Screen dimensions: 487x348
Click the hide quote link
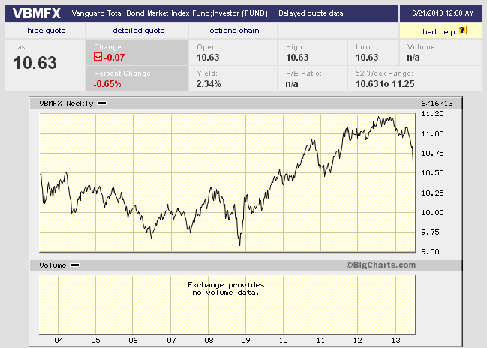tap(47, 31)
